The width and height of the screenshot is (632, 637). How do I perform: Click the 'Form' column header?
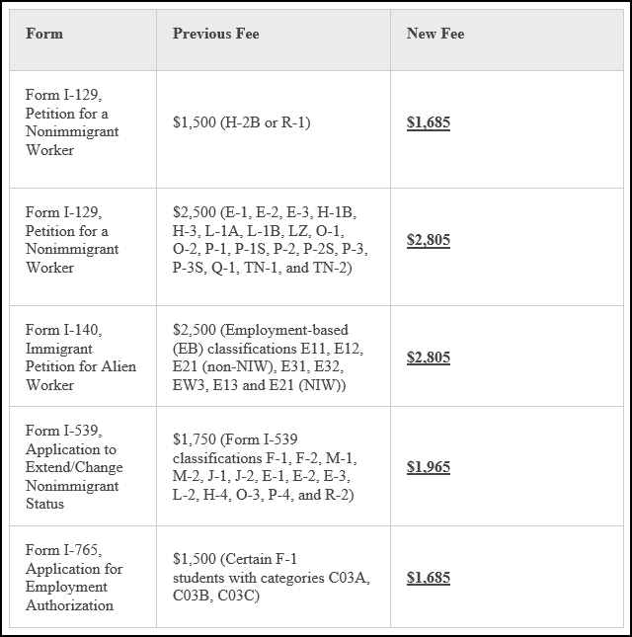44,34
